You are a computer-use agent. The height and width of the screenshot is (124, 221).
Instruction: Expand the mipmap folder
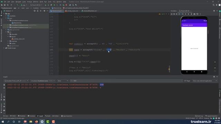tap(8, 41)
